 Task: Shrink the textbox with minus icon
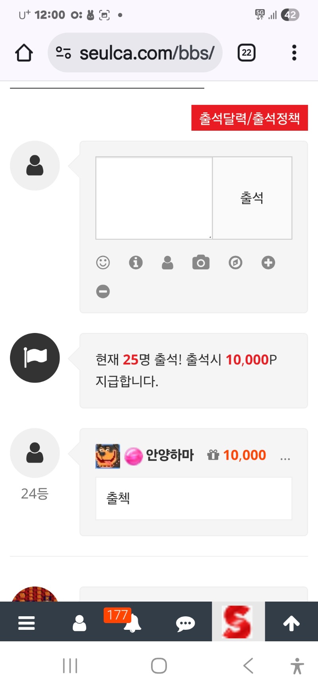tap(103, 292)
